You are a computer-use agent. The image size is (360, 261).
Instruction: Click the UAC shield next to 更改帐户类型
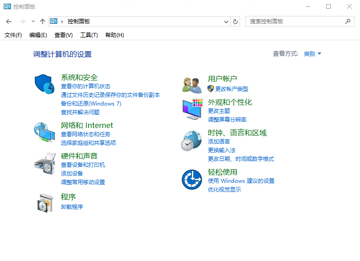click(x=211, y=89)
